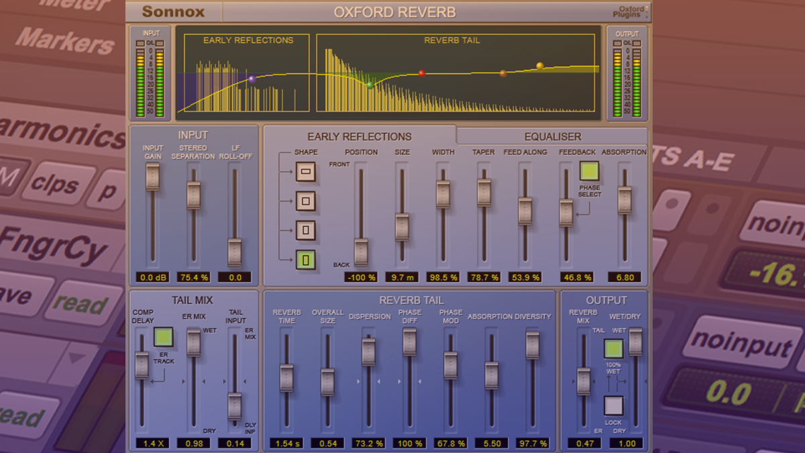This screenshot has height=453, width=805.
Task: Click the Feed Along value 53.9 %
Action: [525, 276]
